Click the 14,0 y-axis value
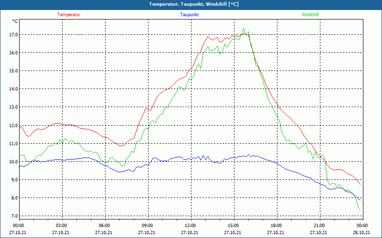The image size is (382, 238). pyautogui.click(x=14, y=89)
